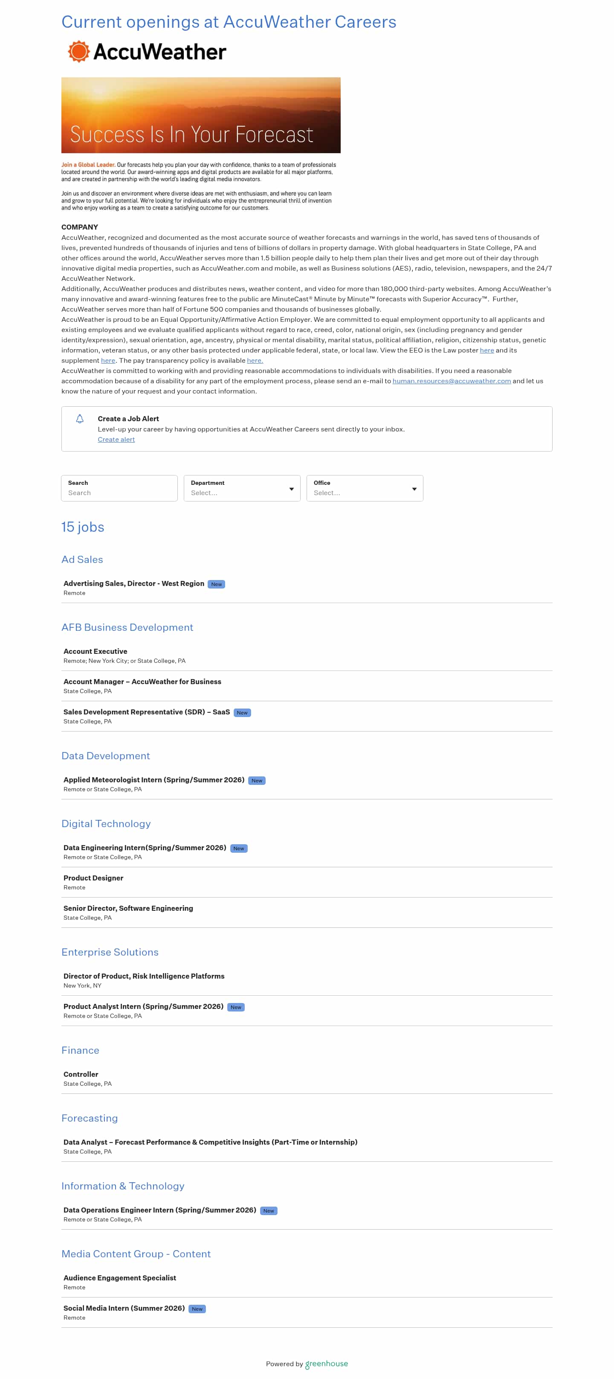
Task: Open the Office filter dropdown
Action: (x=364, y=488)
